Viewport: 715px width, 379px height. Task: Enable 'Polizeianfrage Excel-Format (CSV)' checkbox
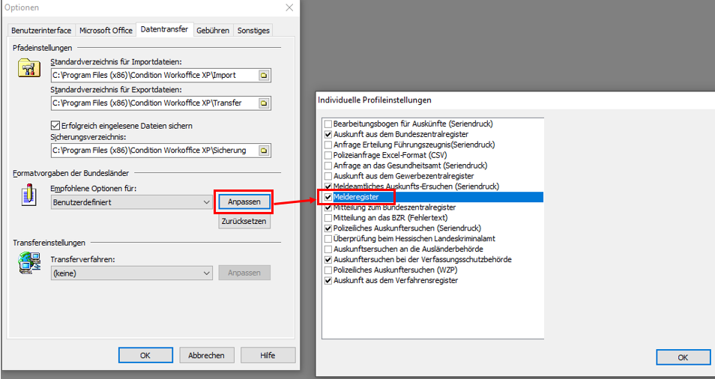(x=328, y=154)
